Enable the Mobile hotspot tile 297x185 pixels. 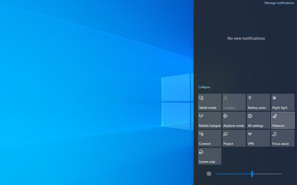click(209, 120)
